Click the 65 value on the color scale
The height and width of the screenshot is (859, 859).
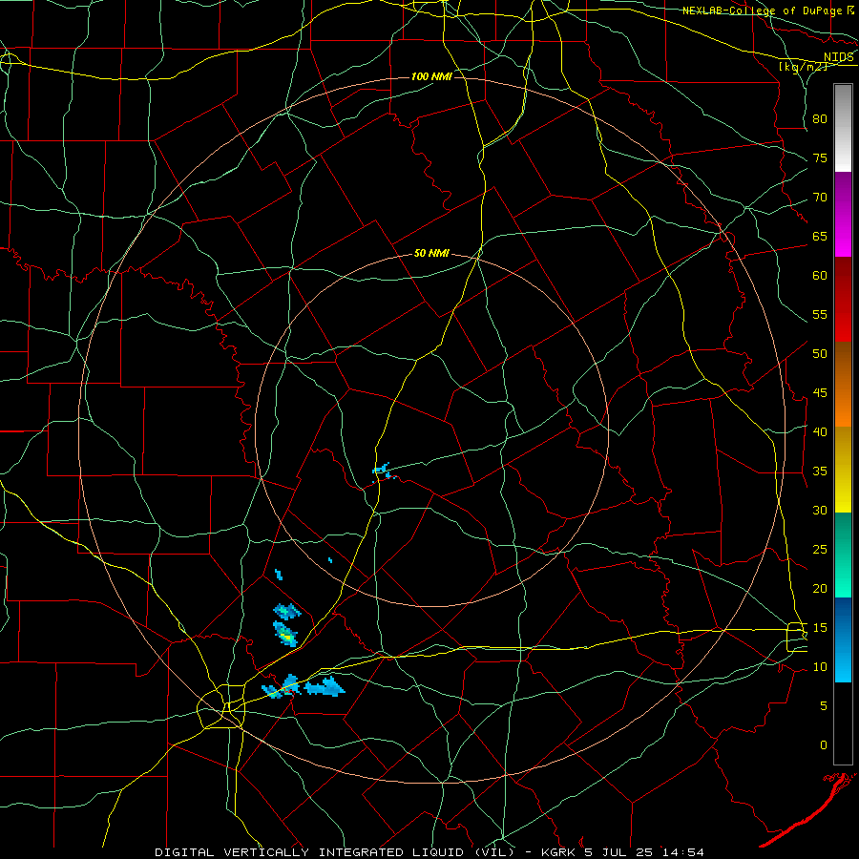(820, 236)
